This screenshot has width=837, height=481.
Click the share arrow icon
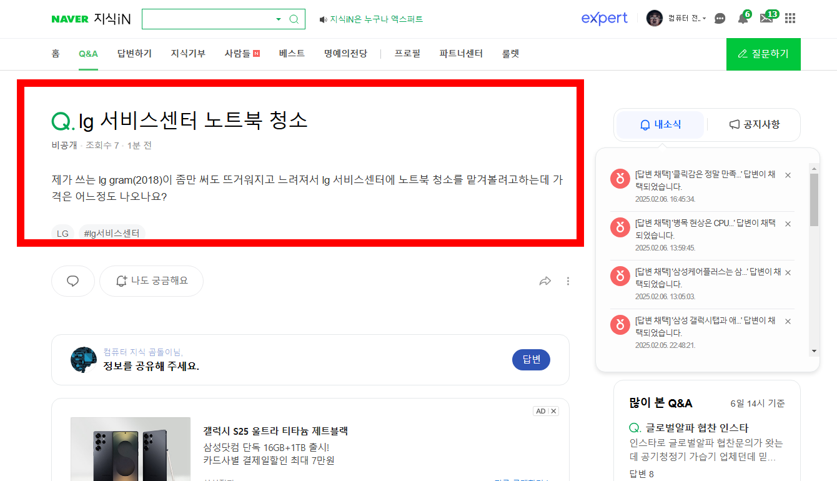pyautogui.click(x=545, y=281)
